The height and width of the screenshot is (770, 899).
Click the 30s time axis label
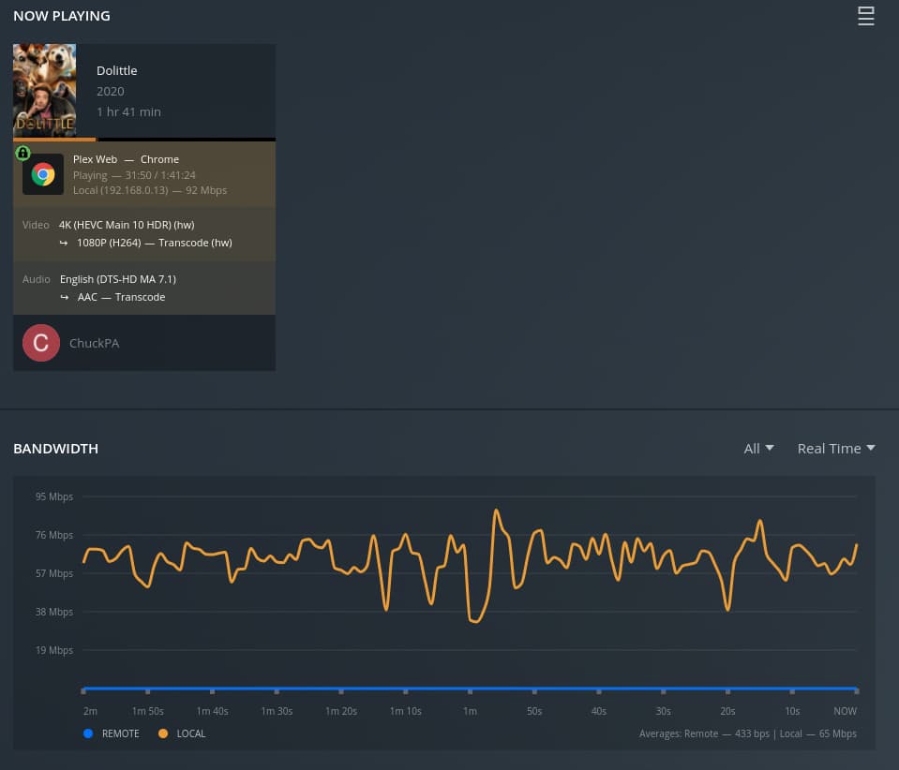664,711
